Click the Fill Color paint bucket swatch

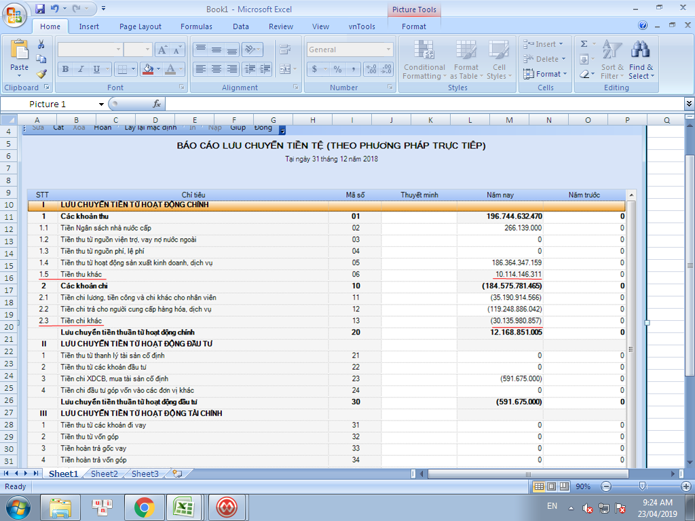pos(149,69)
